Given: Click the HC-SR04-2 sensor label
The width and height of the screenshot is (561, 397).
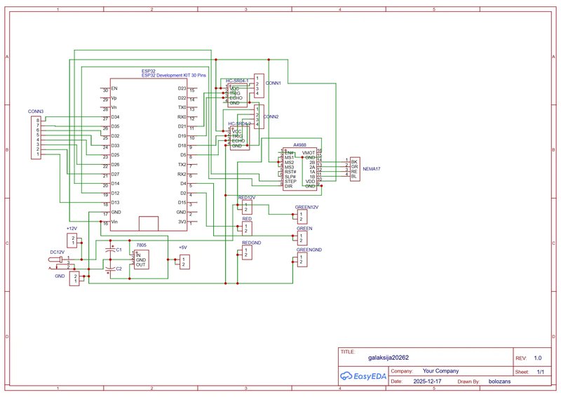Looking at the screenshot, I should (x=239, y=124).
